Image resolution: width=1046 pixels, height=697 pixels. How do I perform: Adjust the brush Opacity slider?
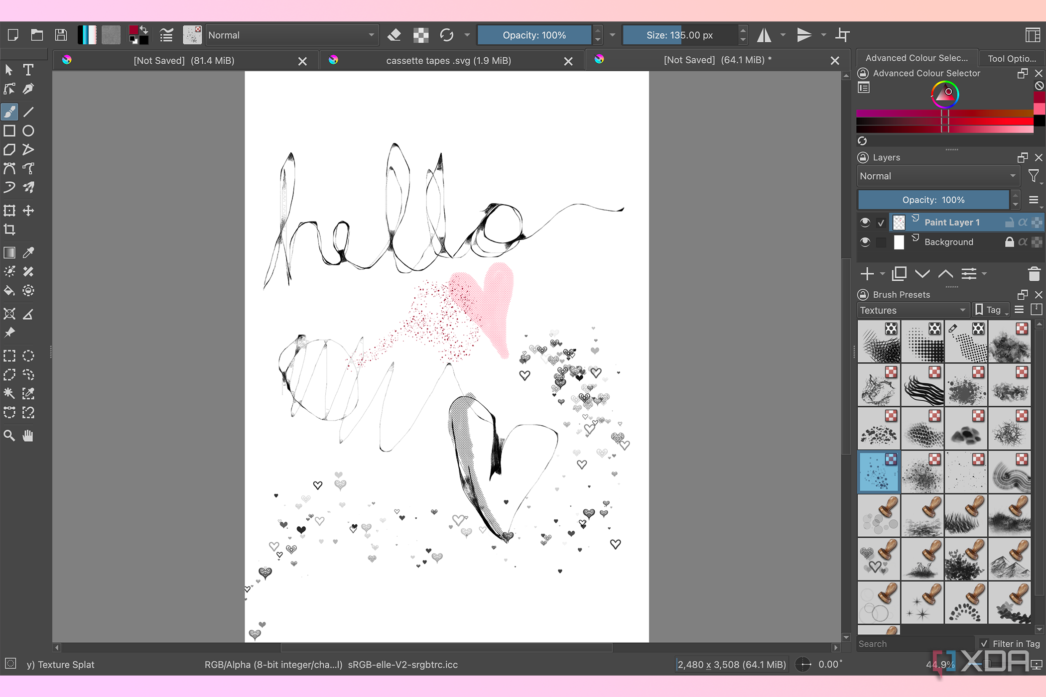pyautogui.click(x=534, y=35)
